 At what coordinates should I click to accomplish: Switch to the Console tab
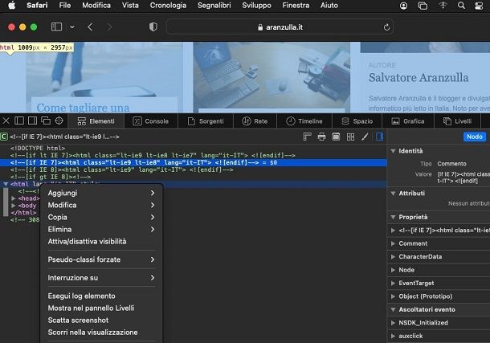pos(151,121)
